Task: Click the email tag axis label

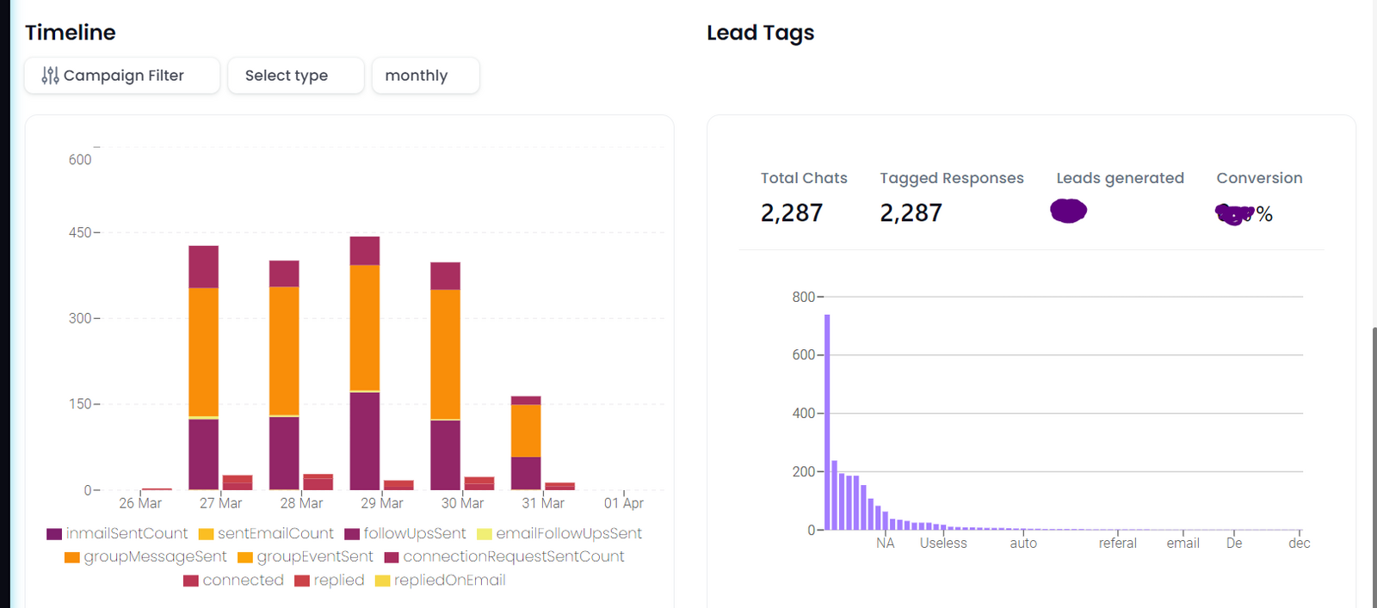Action: (1183, 544)
